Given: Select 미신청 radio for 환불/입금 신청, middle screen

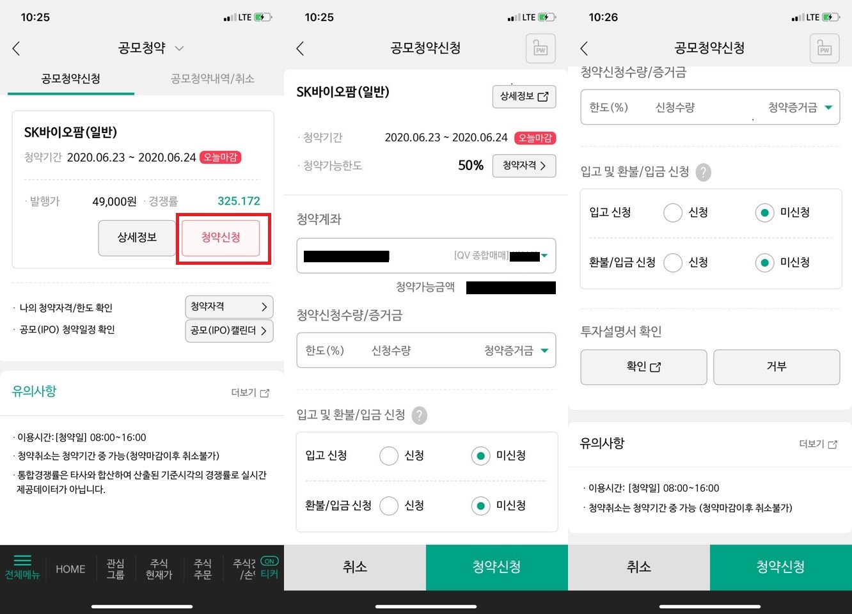Looking at the screenshot, I should [x=480, y=506].
